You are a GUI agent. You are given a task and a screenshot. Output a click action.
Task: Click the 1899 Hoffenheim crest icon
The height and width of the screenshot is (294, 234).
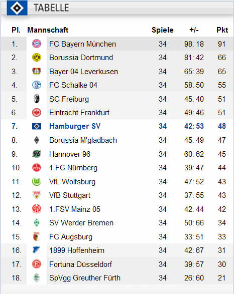[37, 250]
